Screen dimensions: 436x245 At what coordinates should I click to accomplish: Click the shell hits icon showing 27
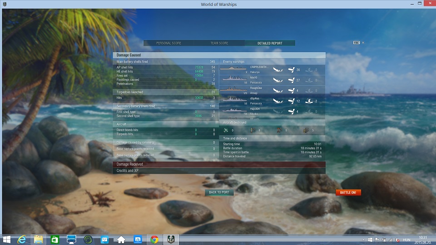coord(291,80)
